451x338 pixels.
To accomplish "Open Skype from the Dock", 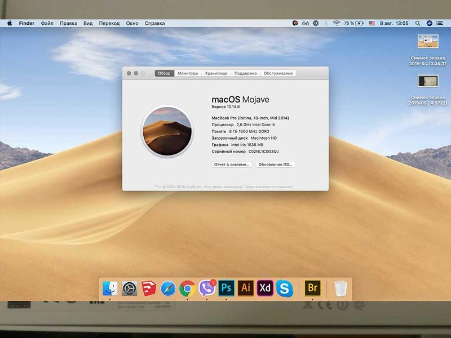I will click(x=284, y=288).
